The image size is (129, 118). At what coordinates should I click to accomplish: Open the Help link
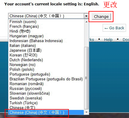pos(108,40)
